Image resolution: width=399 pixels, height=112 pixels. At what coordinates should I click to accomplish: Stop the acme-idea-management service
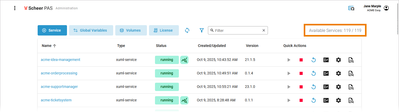[x=301, y=60]
